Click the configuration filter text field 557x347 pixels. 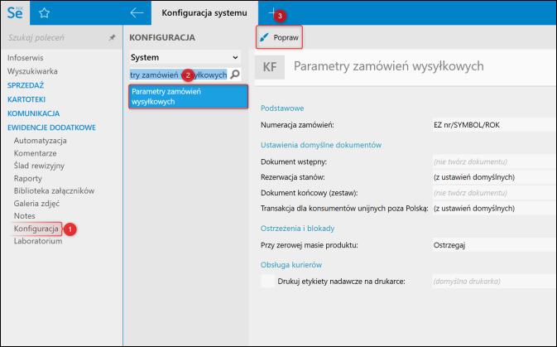pyautogui.click(x=177, y=75)
